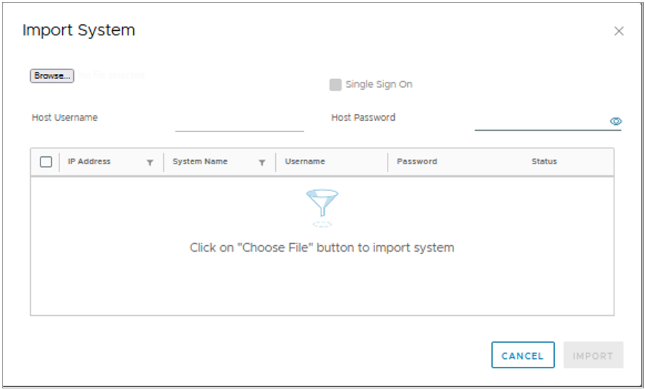
Task: Open the IP Address column filter
Action: (x=150, y=163)
